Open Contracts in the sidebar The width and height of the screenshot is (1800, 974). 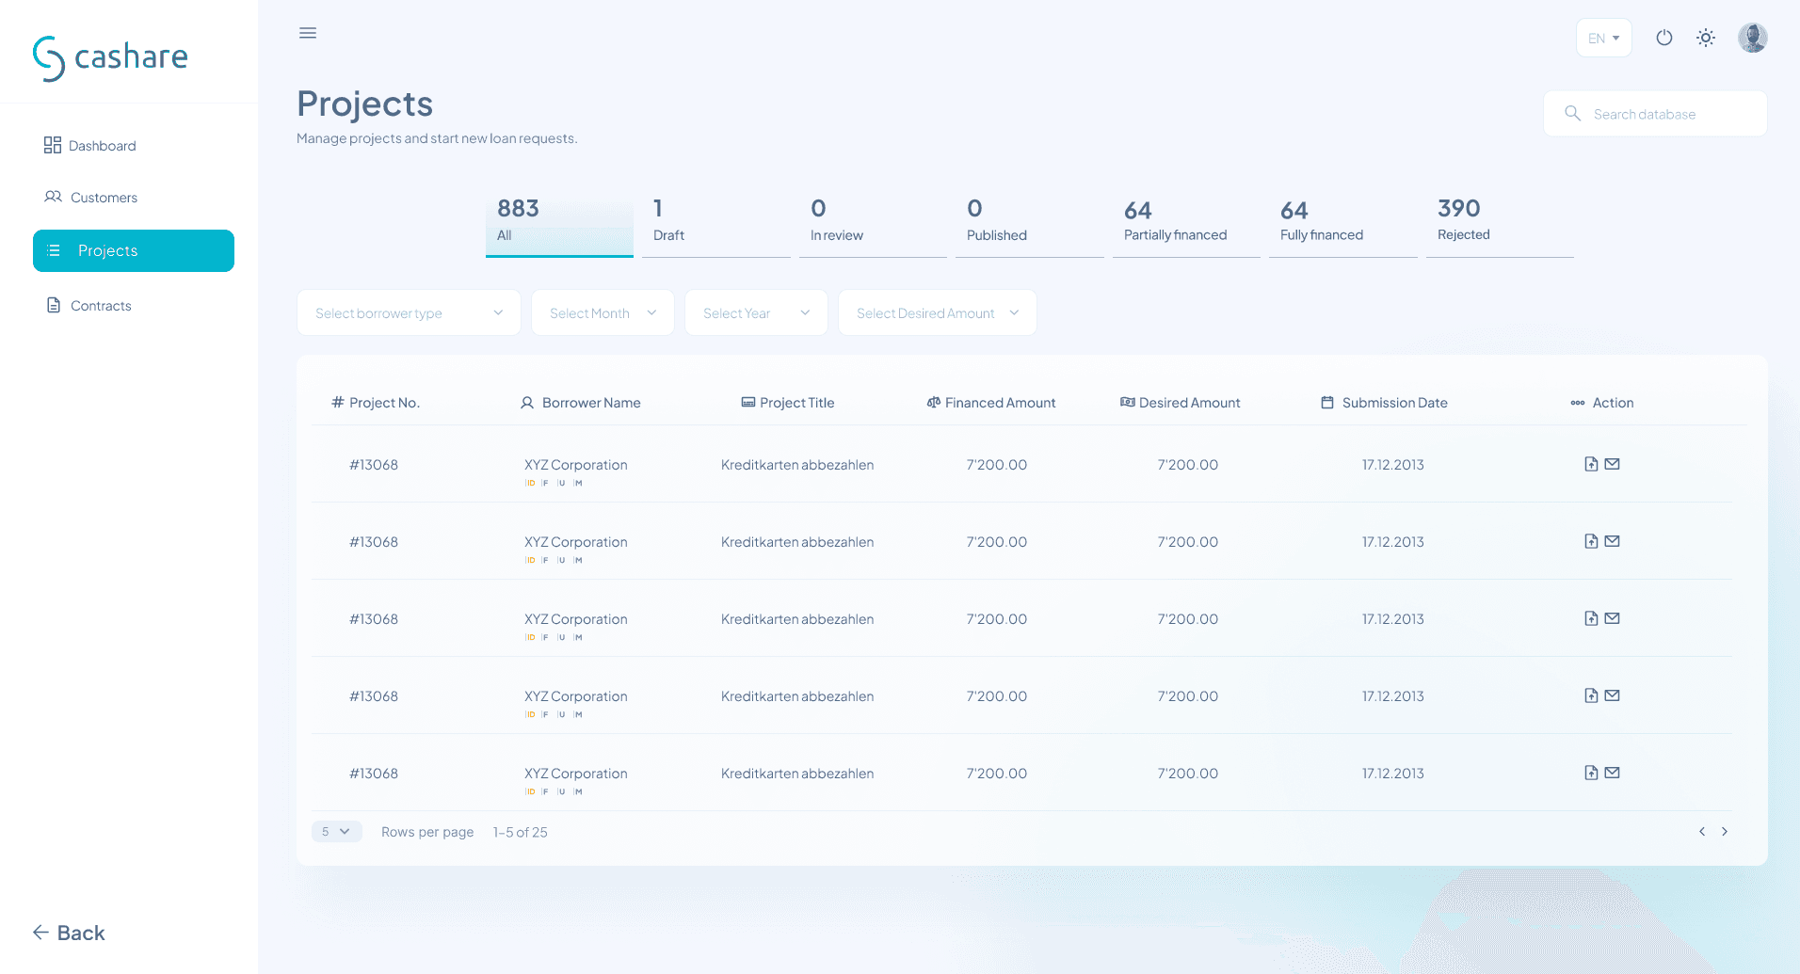coord(89,305)
